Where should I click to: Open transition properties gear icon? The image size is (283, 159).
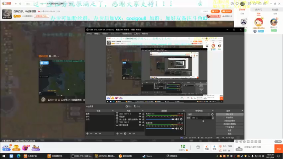pyautogui.click(x=213, y=114)
